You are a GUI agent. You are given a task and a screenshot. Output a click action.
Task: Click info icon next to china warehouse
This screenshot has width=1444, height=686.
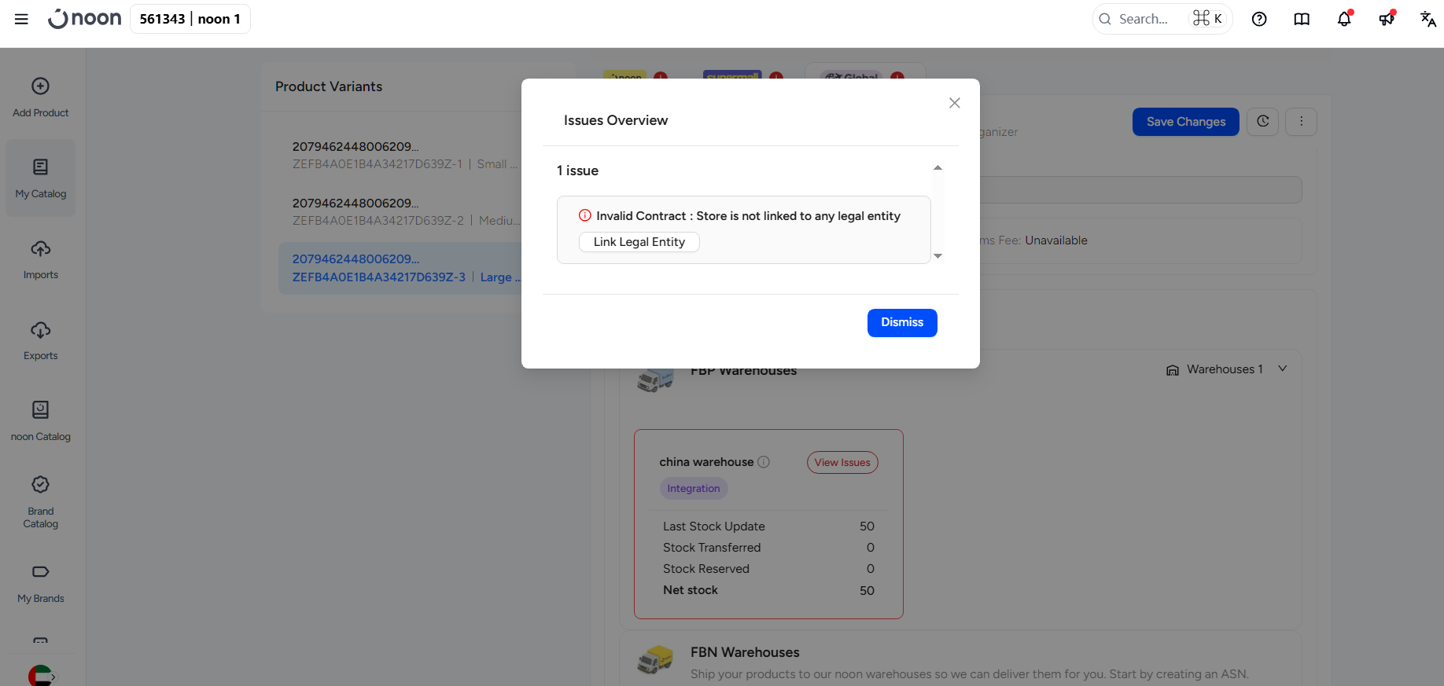(764, 462)
